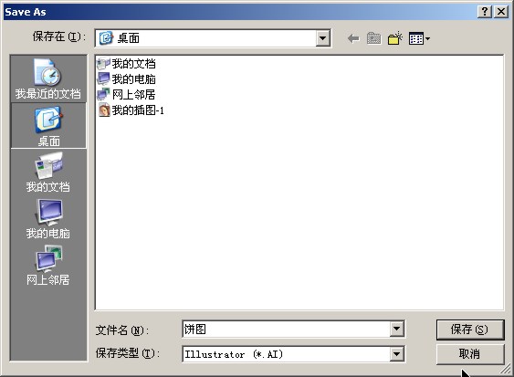Expand the 保存在 location dropdown
This screenshot has width=514, height=377.
click(322, 38)
